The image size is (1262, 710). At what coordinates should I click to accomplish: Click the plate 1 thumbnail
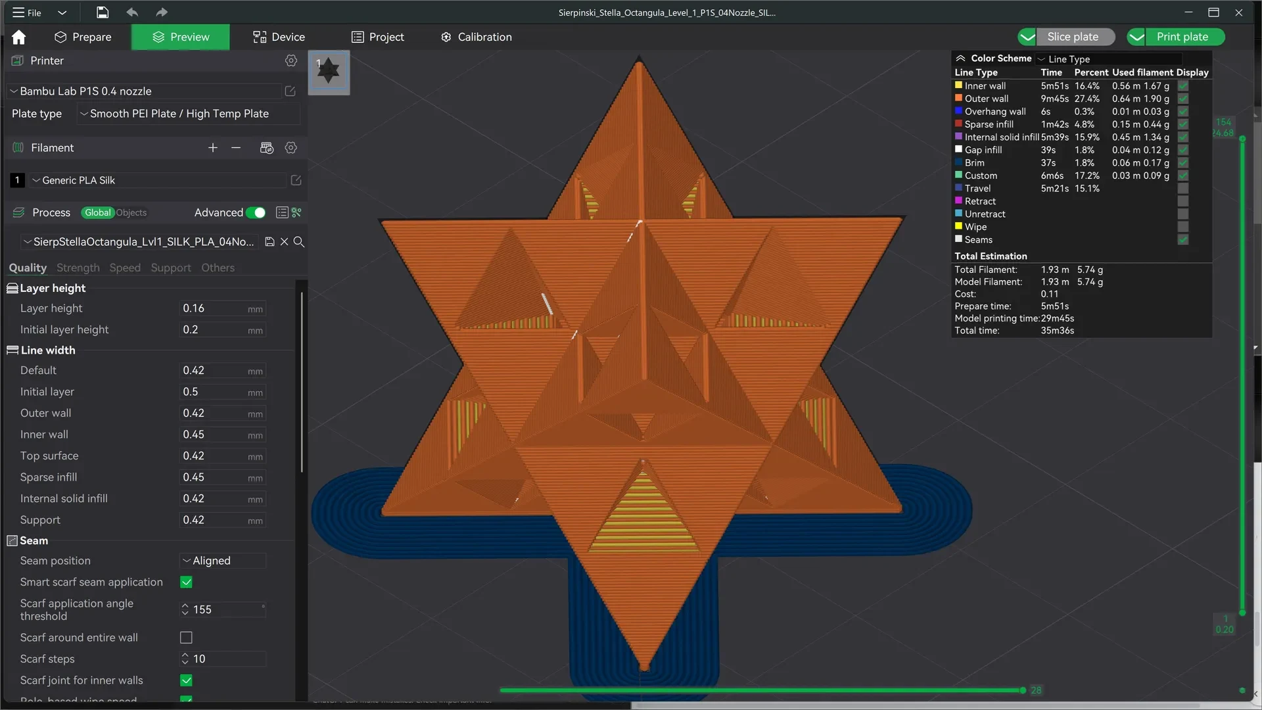(329, 72)
